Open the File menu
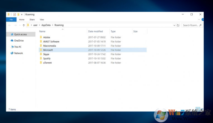This screenshot has width=213, height=123. (11, 19)
